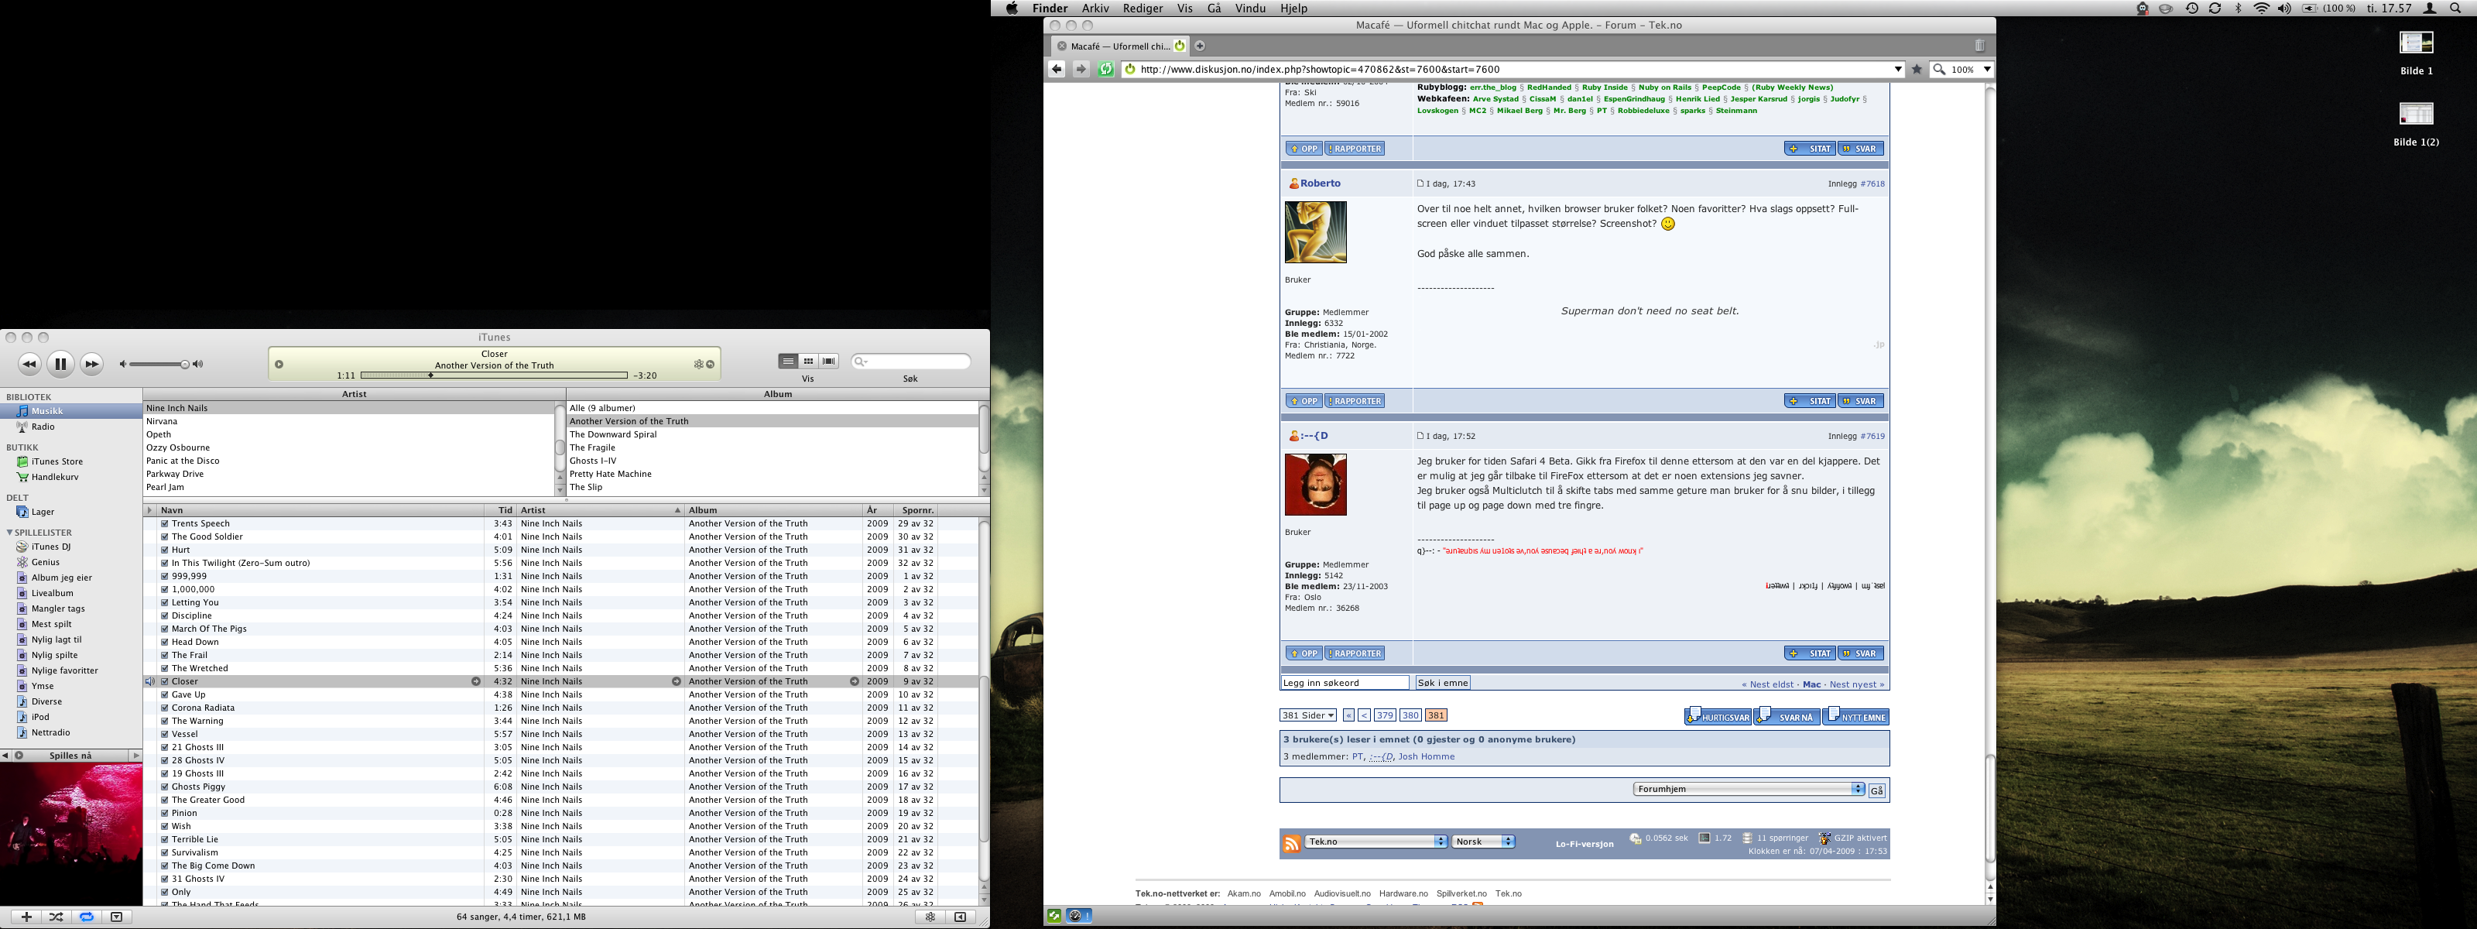2477x929 pixels.
Task: Seek in the Closer track progress bar
Action: coord(495,375)
